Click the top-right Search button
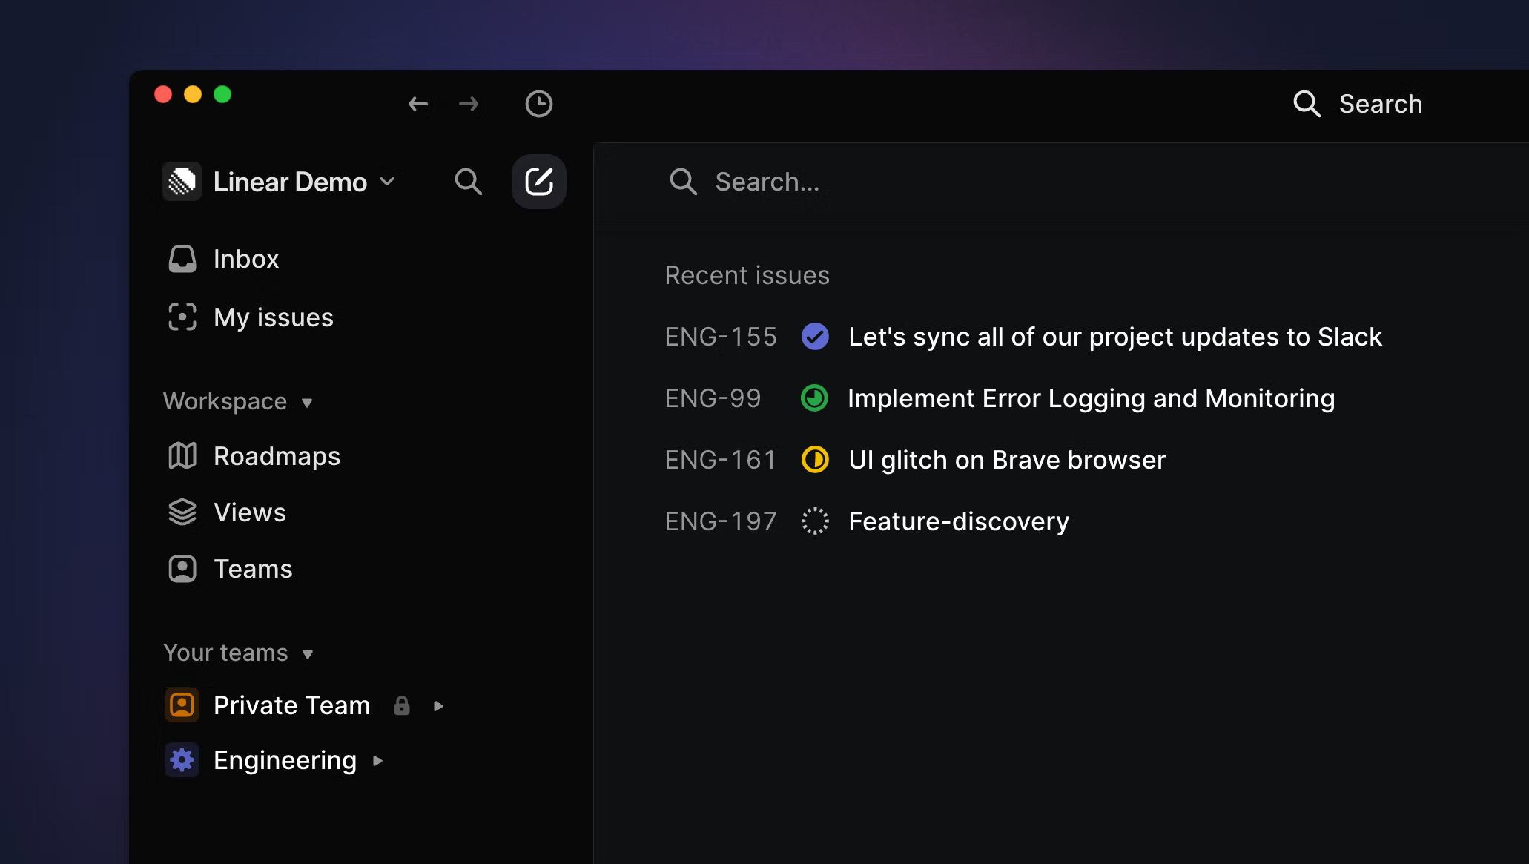Screen dimensions: 1529x864 coord(1358,104)
